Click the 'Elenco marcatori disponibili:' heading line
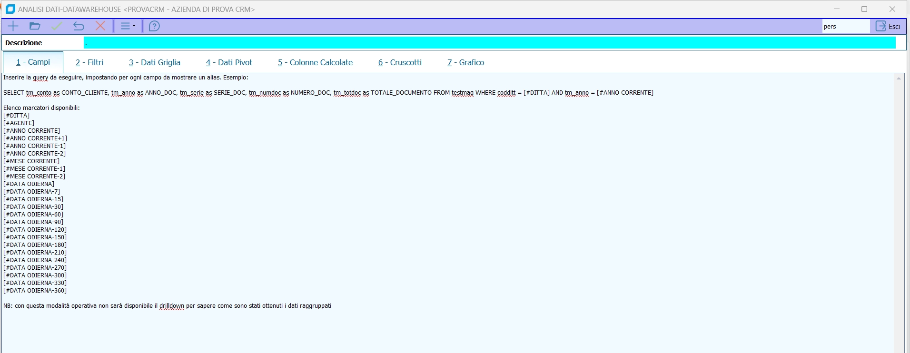This screenshot has width=910, height=353. point(42,108)
